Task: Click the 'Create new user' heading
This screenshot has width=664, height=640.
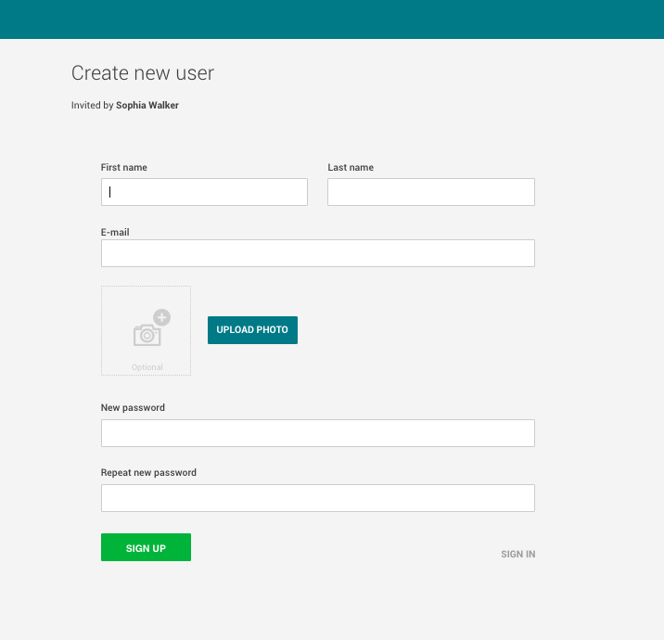Action: pyautogui.click(x=142, y=73)
